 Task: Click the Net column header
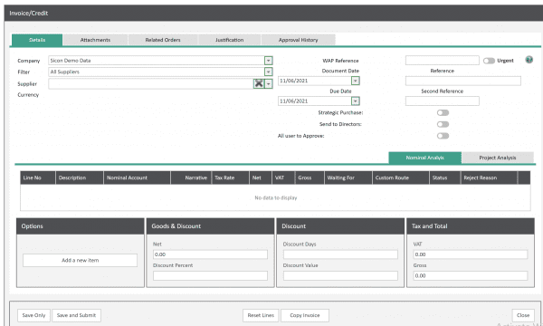coord(261,177)
